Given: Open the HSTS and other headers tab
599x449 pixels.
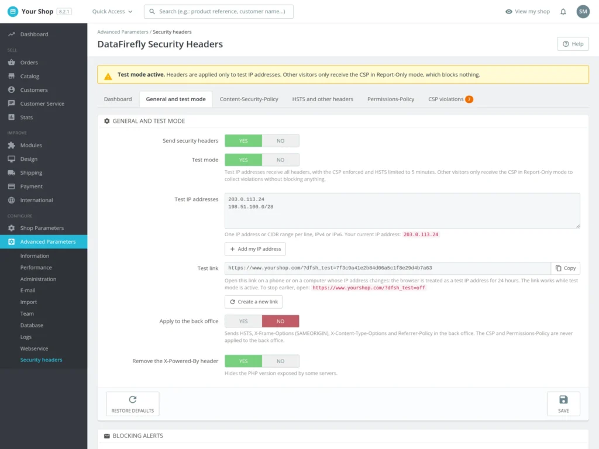Looking at the screenshot, I should 322,99.
